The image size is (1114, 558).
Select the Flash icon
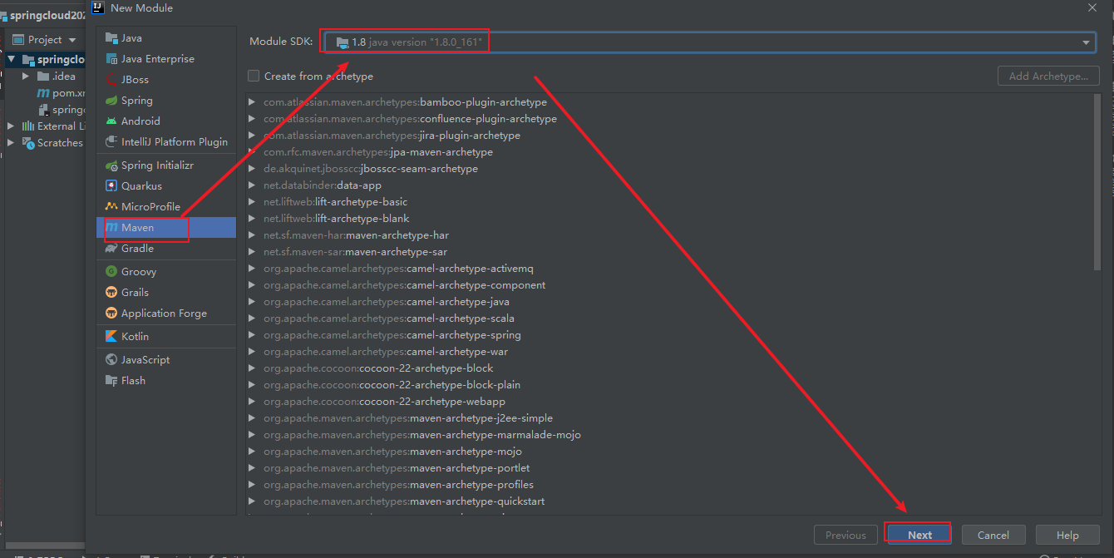pos(111,381)
